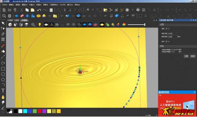Toggle the light bulb lighting icon
Image resolution: width=197 pixels, height=117 pixels.
tap(40, 25)
